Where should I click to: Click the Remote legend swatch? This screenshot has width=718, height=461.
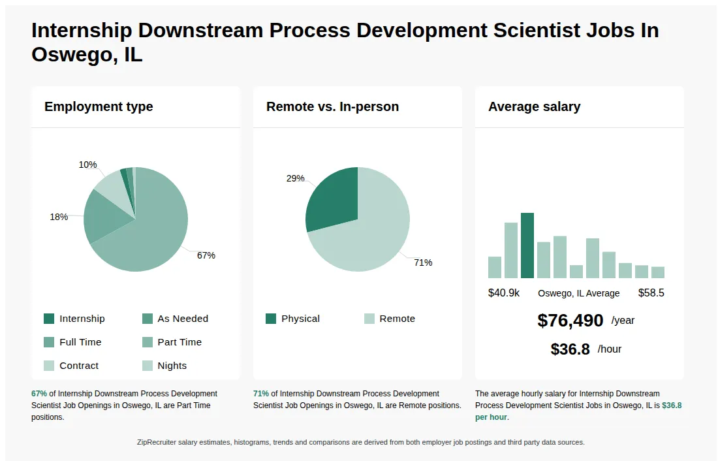pyautogui.click(x=369, y=319)
